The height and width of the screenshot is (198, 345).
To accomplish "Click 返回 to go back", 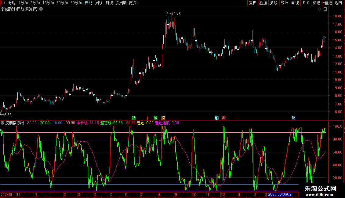I will coord(338,3).
